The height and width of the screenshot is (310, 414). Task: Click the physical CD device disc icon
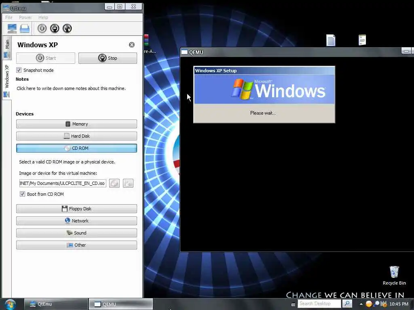[x=114, y=183]
